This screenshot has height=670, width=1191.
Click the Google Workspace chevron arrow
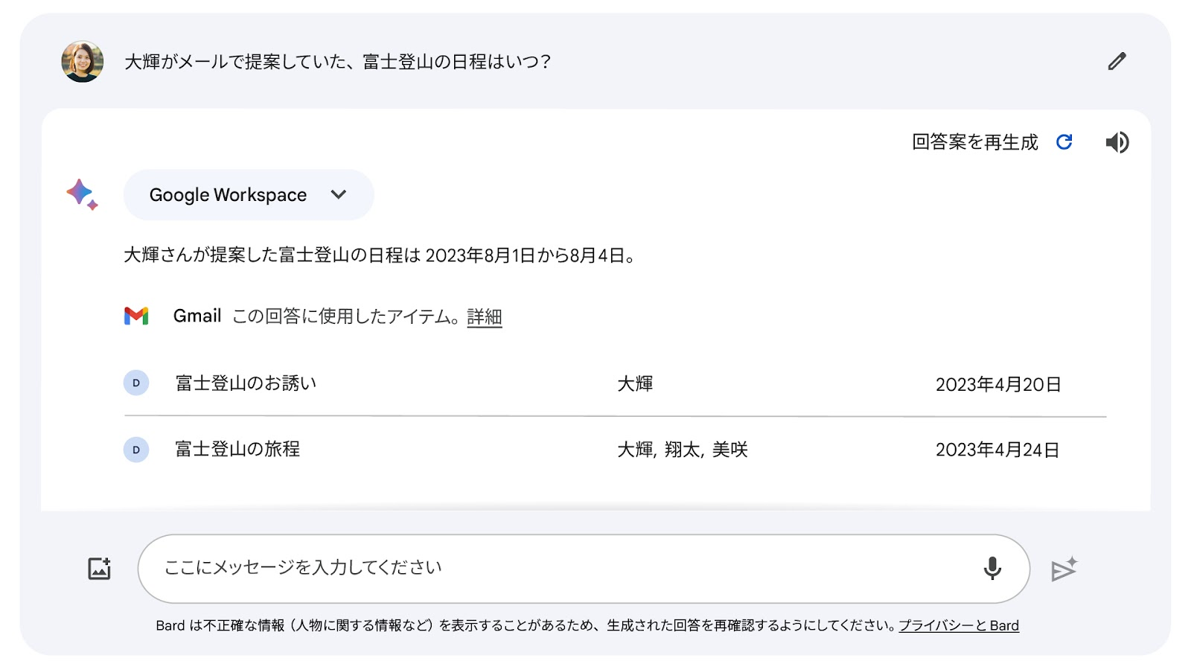click(x=339, y=194)
